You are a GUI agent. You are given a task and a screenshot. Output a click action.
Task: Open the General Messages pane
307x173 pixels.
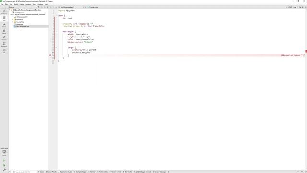(159, 172)
